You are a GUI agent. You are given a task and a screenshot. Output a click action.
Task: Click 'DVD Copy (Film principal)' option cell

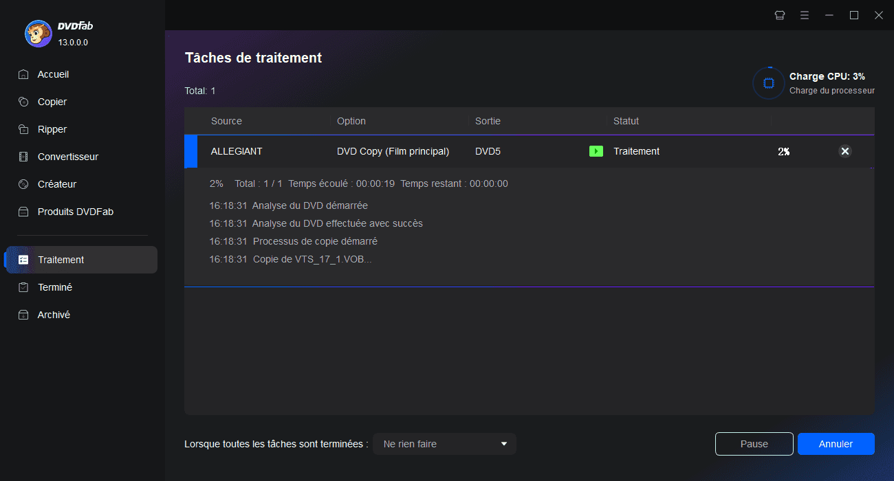[x=393, y=151]
